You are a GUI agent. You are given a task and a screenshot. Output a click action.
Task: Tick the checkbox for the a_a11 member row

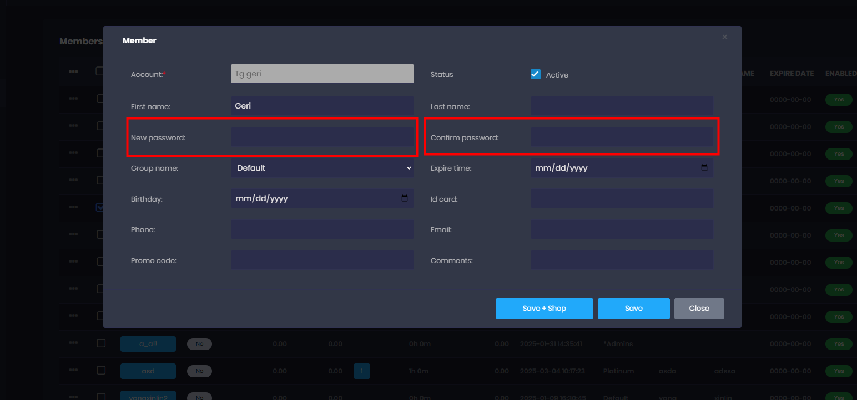click(x=101, y=343)
